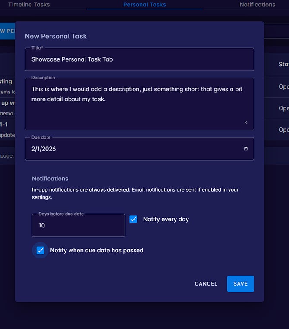Open the calendar picker in Due date field

[x=246, y=149]
